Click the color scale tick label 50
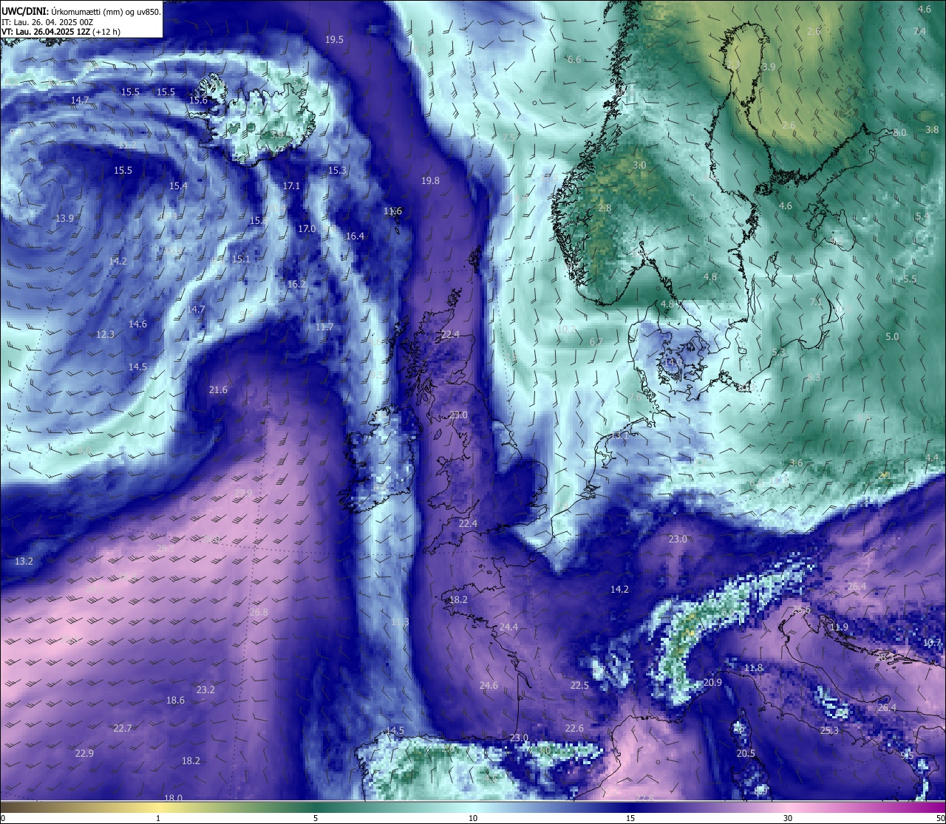This screenshot has width=946, height=824. tap(940, 818)
